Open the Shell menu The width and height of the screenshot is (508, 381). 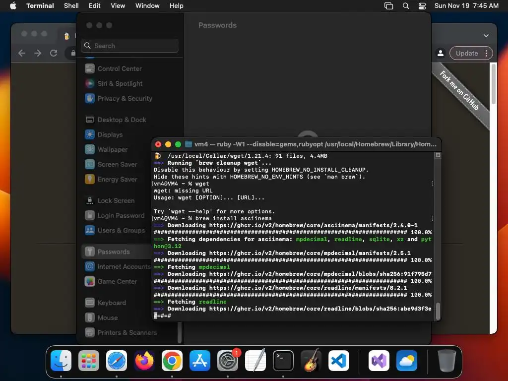pos(71,5)
